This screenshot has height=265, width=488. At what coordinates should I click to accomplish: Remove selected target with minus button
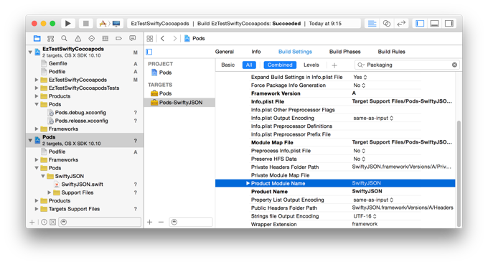(161, 222)
